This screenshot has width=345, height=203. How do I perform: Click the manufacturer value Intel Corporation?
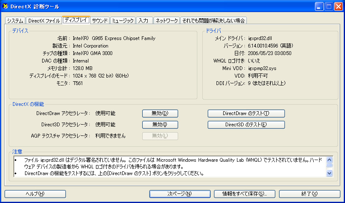pos(91,46)
